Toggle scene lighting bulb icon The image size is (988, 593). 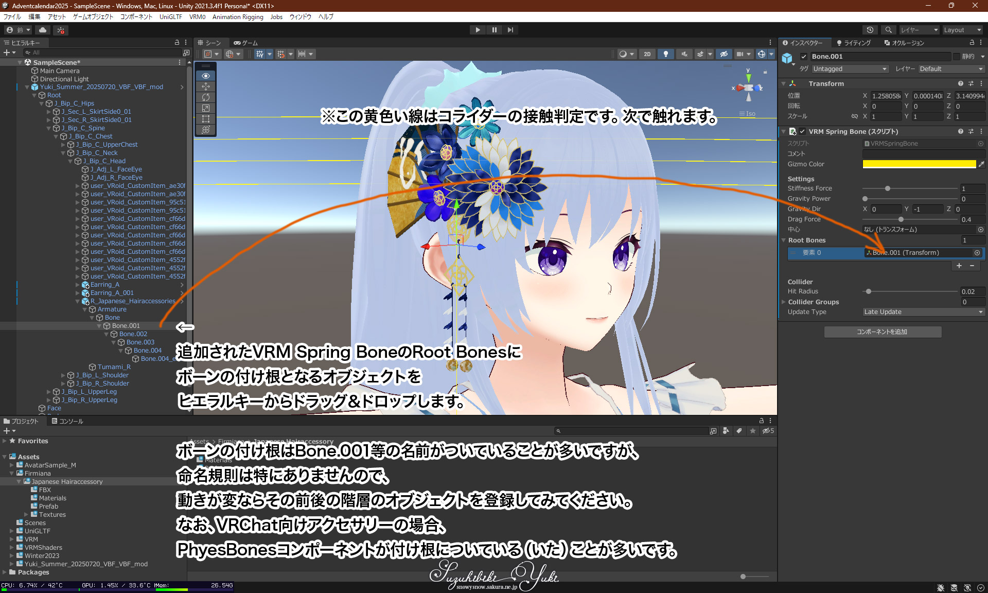click(x=666, y=54)
